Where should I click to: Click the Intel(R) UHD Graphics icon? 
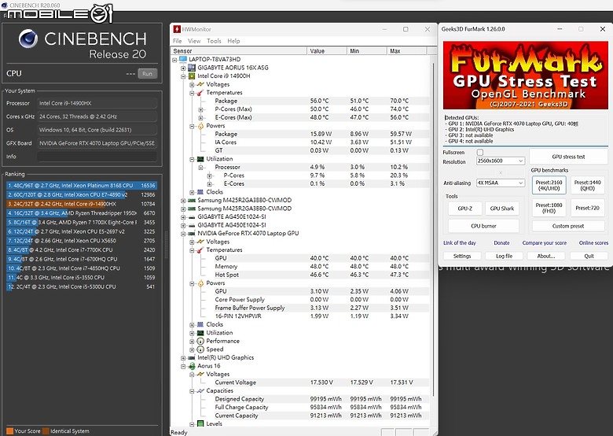[192, 358]
